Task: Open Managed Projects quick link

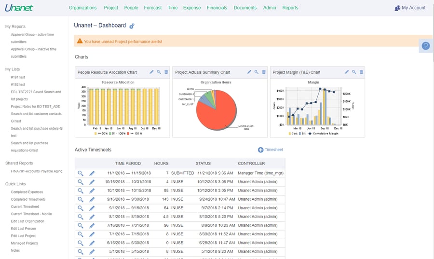Action: [25, 243]
